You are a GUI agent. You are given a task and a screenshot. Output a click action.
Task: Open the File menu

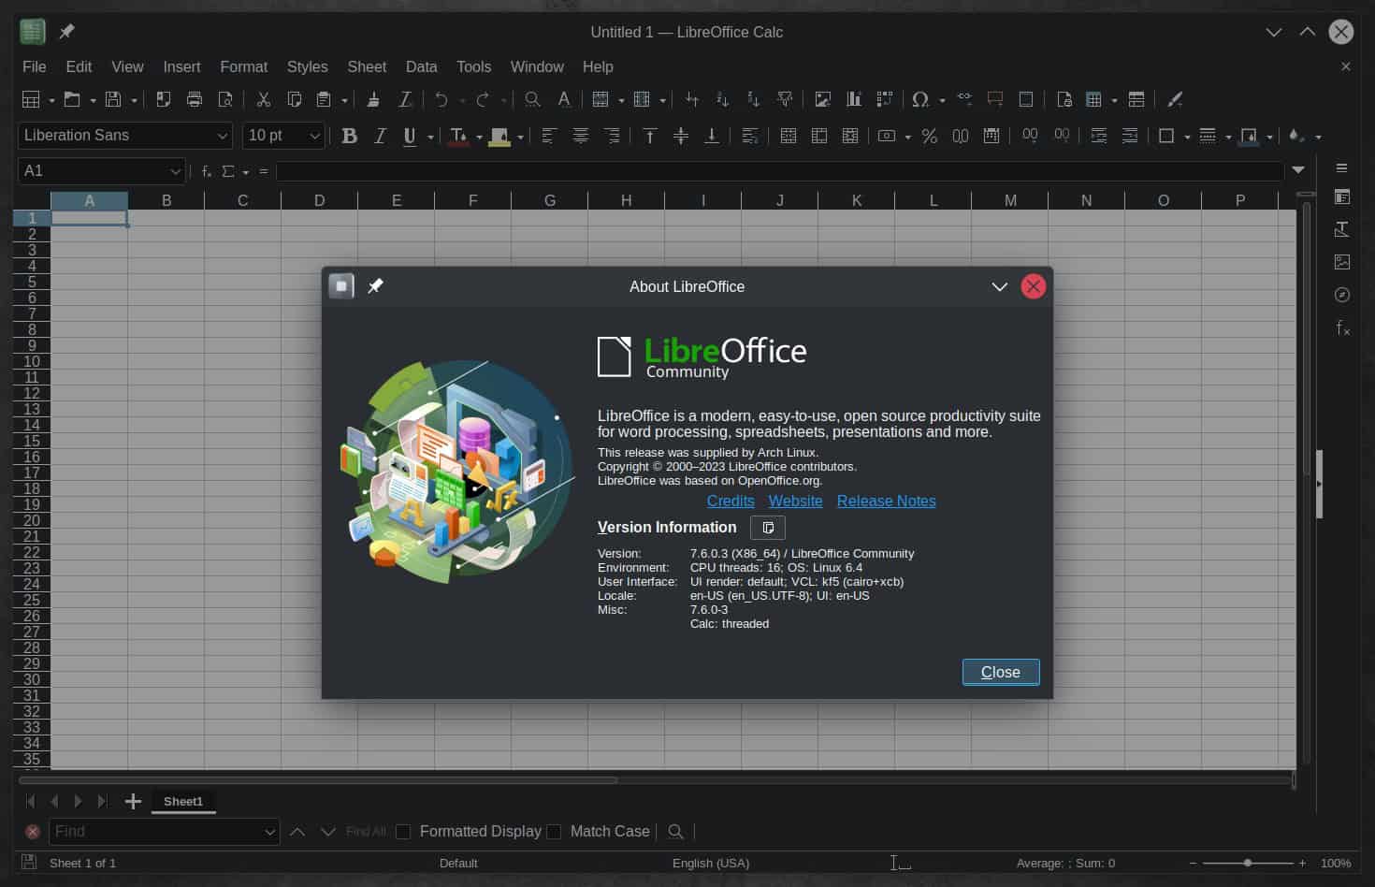coord(34,66)
